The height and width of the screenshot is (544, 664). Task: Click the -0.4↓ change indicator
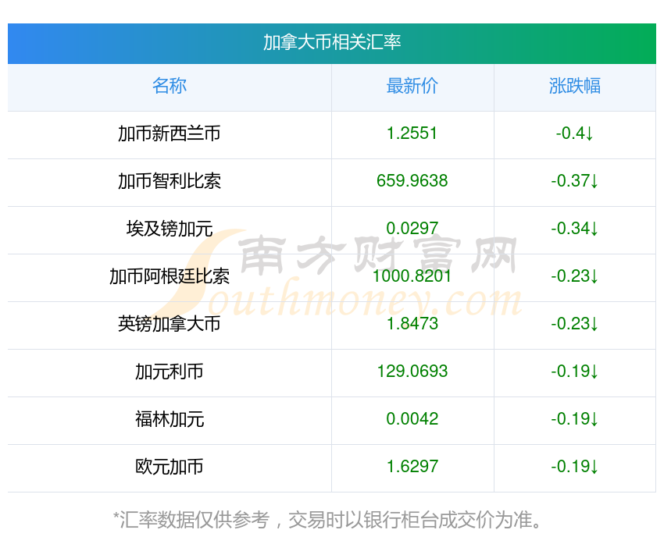(574, 133)
